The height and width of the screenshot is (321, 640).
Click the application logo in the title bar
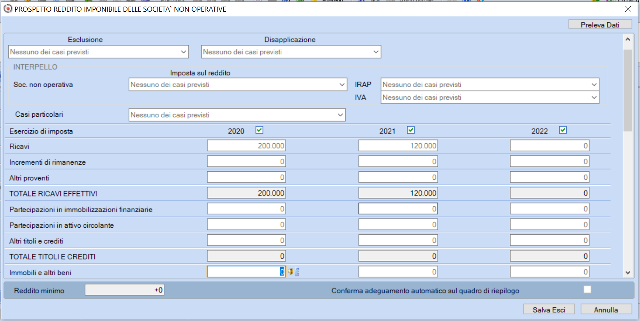click(8, 9)
